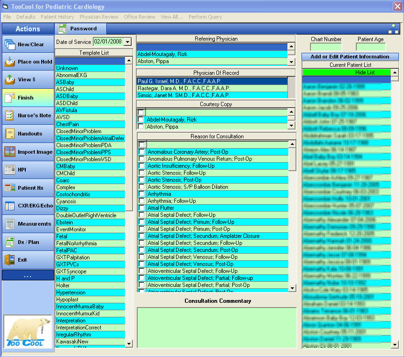Check Abston, Pippa in Courtesy Copy
404x357 pixels.
[x=141, y=127]
